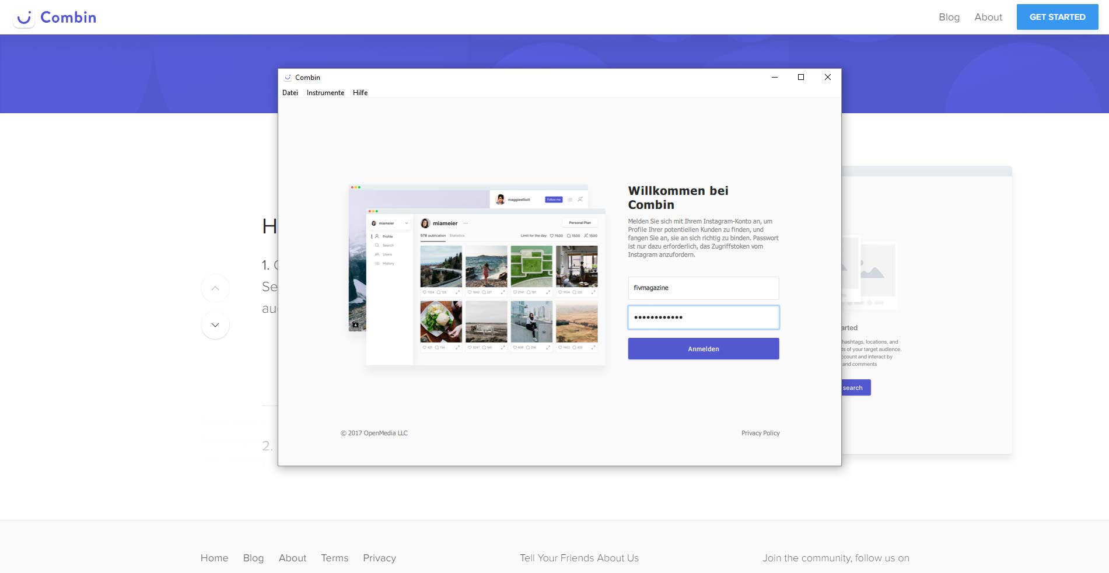Screen dimensions: 1109x573
Task: Focus the password input field
Action: click(703, 317)
